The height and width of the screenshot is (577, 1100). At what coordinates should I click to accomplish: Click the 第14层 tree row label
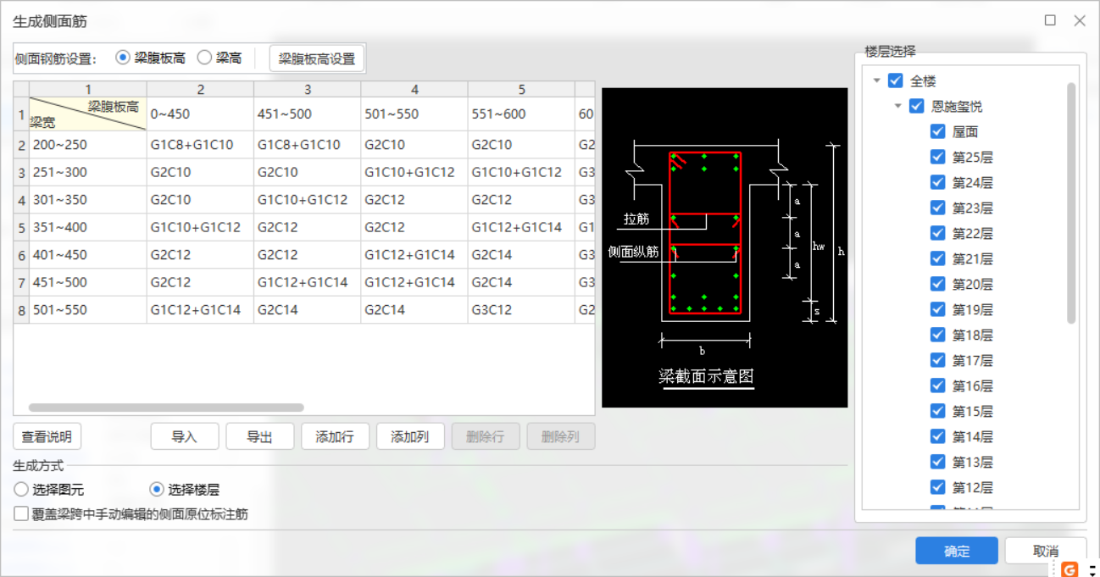(x=972, y=437)
